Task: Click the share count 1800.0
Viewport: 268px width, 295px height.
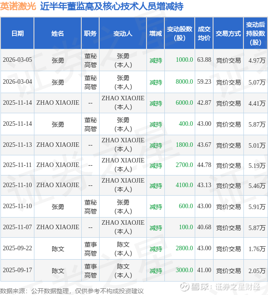Action: tap(184, 145)
